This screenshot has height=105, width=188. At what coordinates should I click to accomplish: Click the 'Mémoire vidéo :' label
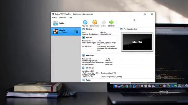88,59
